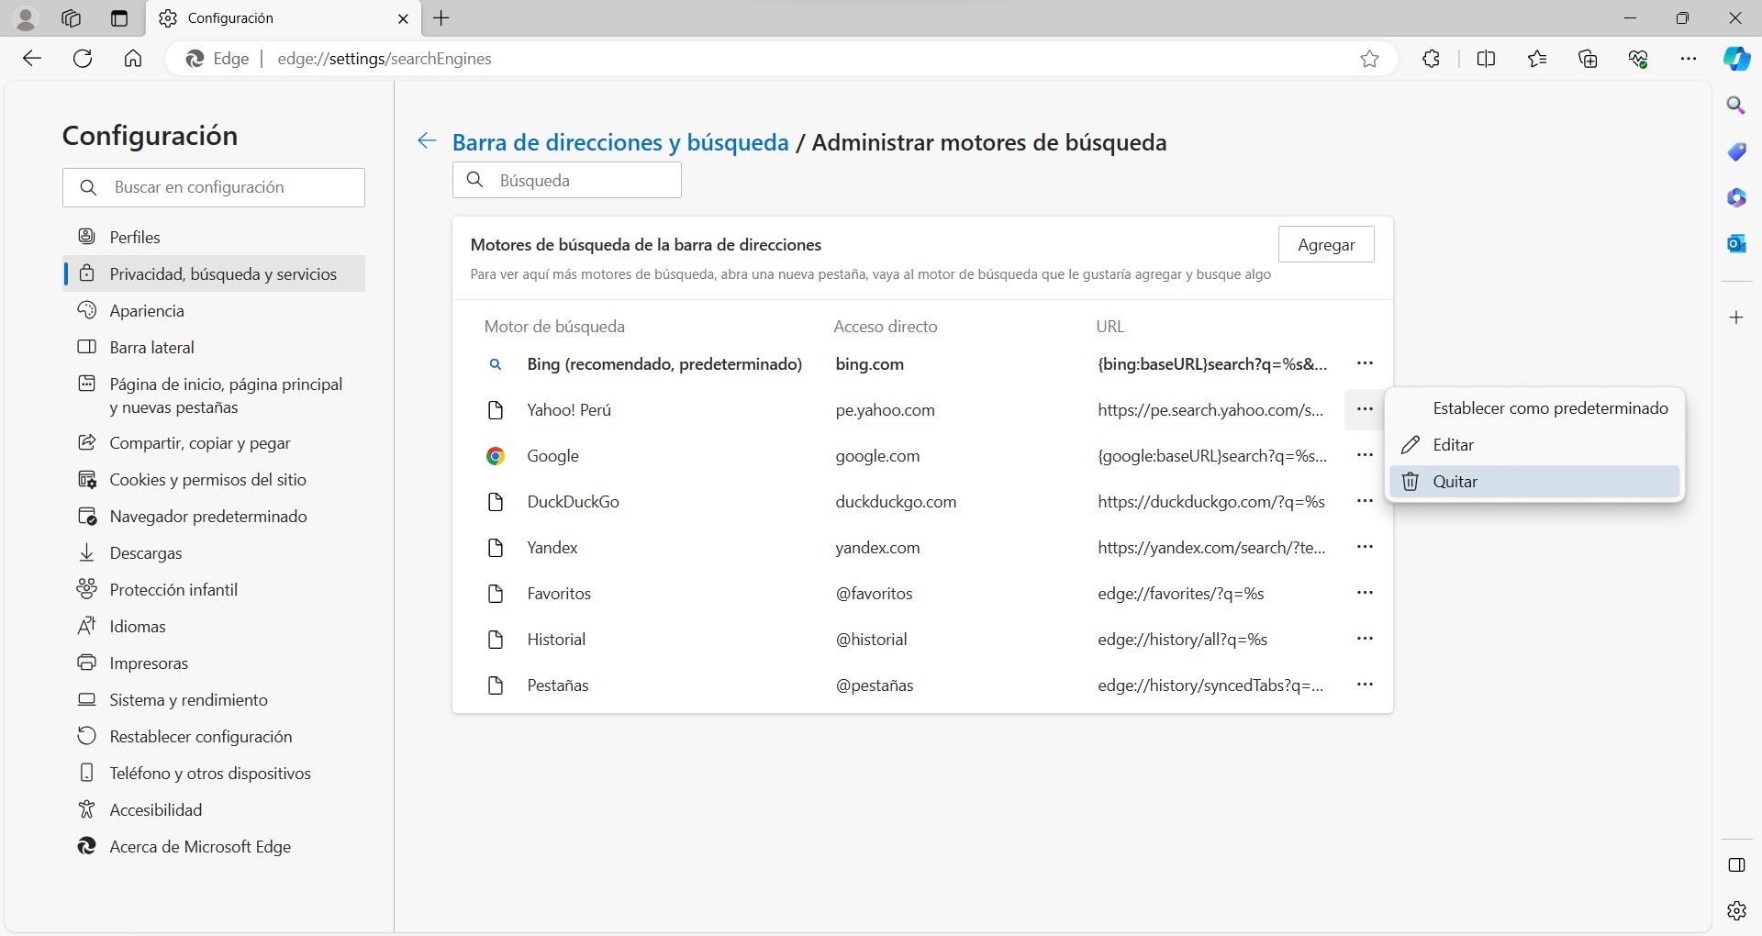Open the profile avatar icon

(x=26, y=18)
